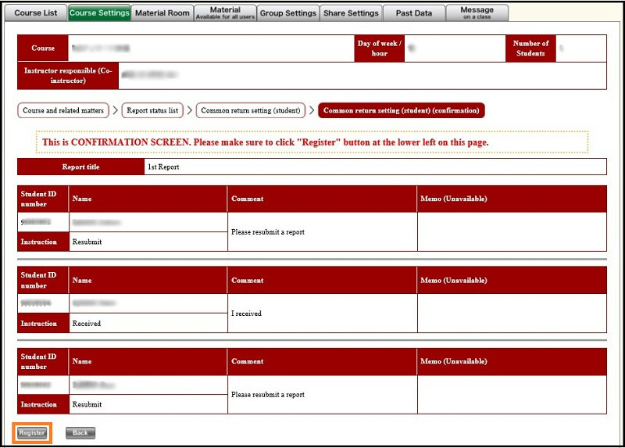Go to Report status list breadcrumb
Image resolution: width=625 pixels, height=448 pixels.
[152, 111]
